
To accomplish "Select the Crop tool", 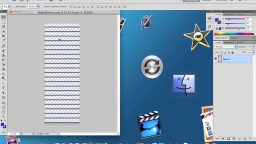I will [x=4, y=36].
